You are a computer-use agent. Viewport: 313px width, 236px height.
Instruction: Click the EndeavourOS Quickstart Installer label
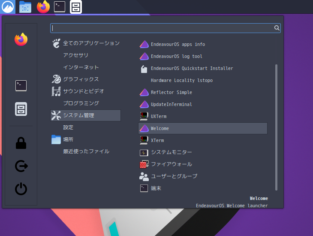click(x=192, y=68)
